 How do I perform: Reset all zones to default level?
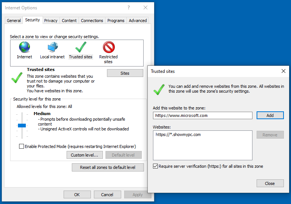point(108,167)
